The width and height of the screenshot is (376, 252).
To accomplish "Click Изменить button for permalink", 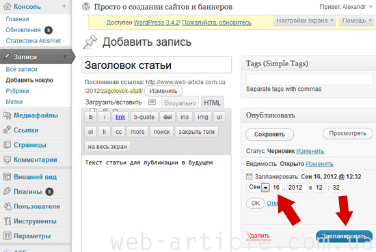I will pos(163,91).
